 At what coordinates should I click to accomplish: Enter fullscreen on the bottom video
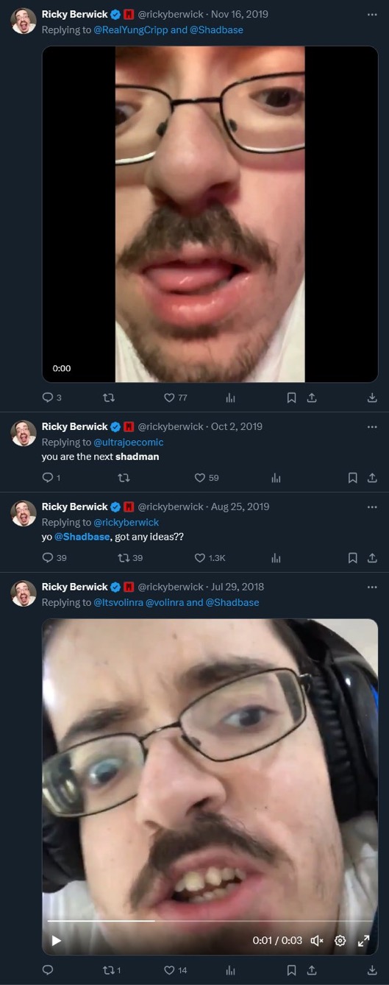click(x=363, y=940)
